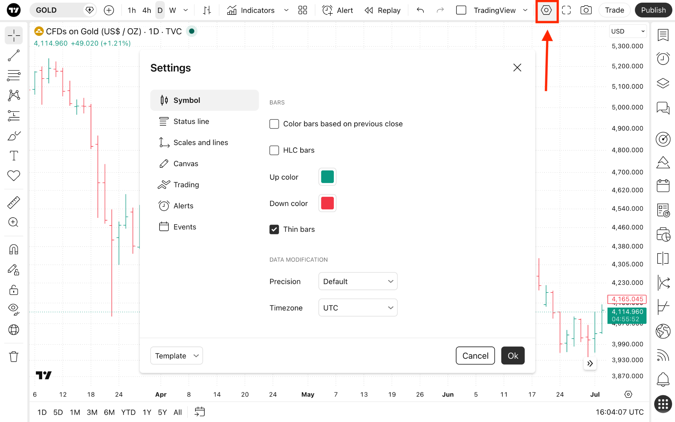Switch to Scales and lines tab

tap(205, 142)
